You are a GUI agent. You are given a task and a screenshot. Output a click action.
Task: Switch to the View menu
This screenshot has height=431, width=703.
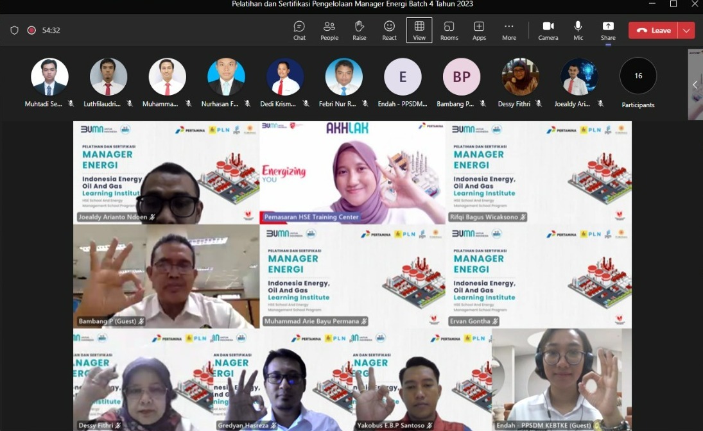click(419, 30)
